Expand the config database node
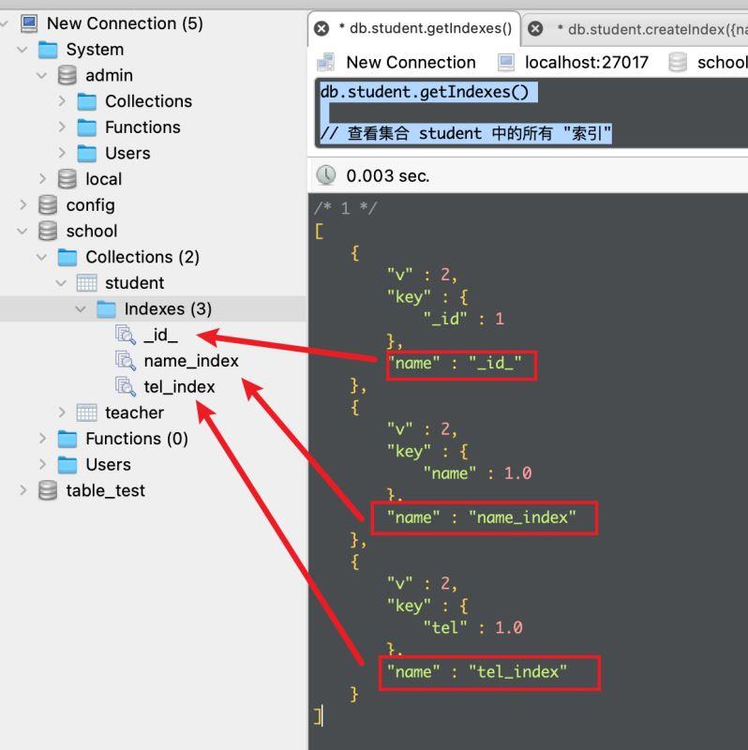This screenshot has width=748, height=750. point(23,204)
